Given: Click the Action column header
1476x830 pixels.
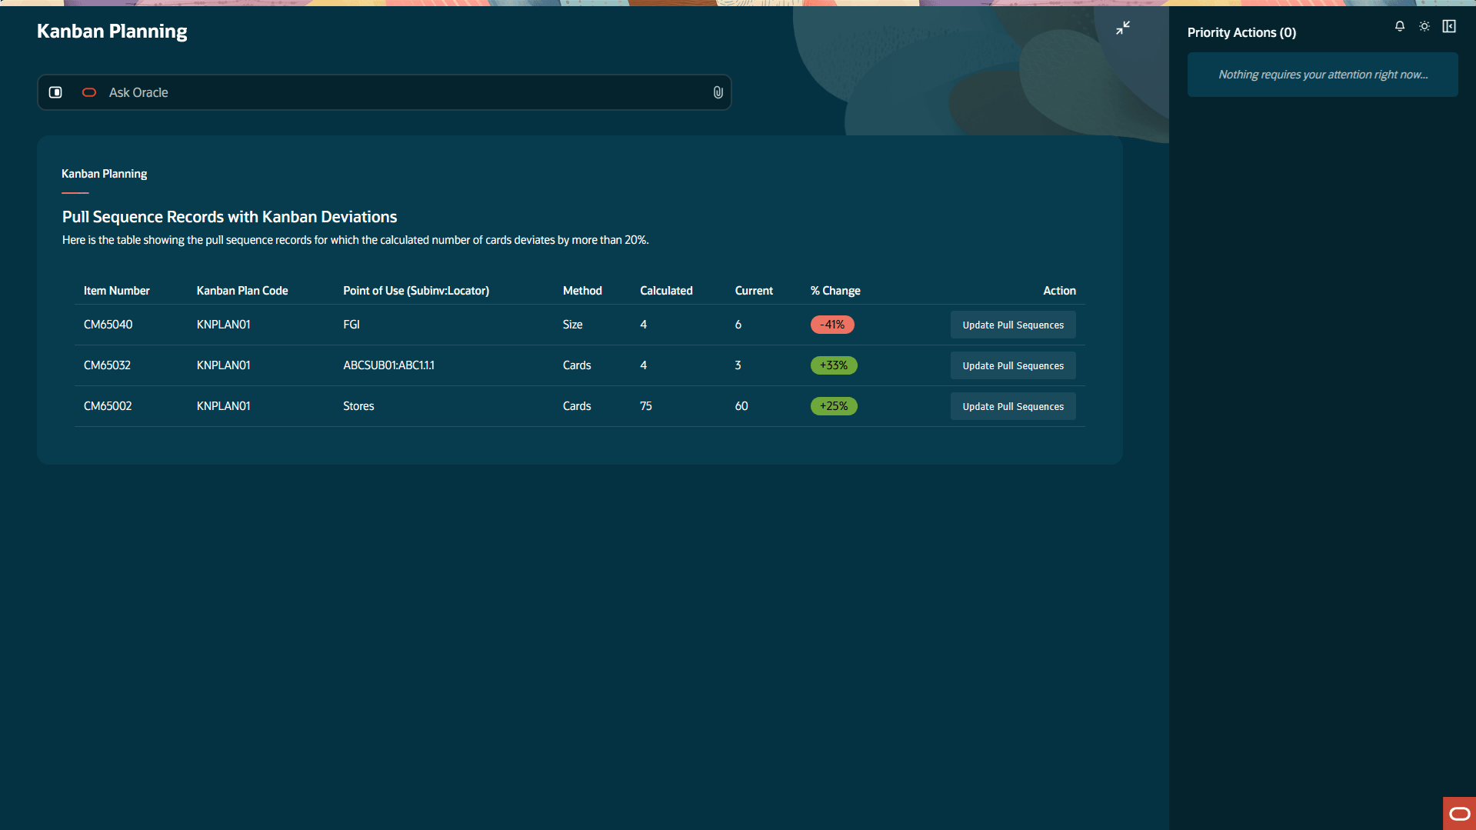Looking at the screenshot, I should (x=1059, y=291).
